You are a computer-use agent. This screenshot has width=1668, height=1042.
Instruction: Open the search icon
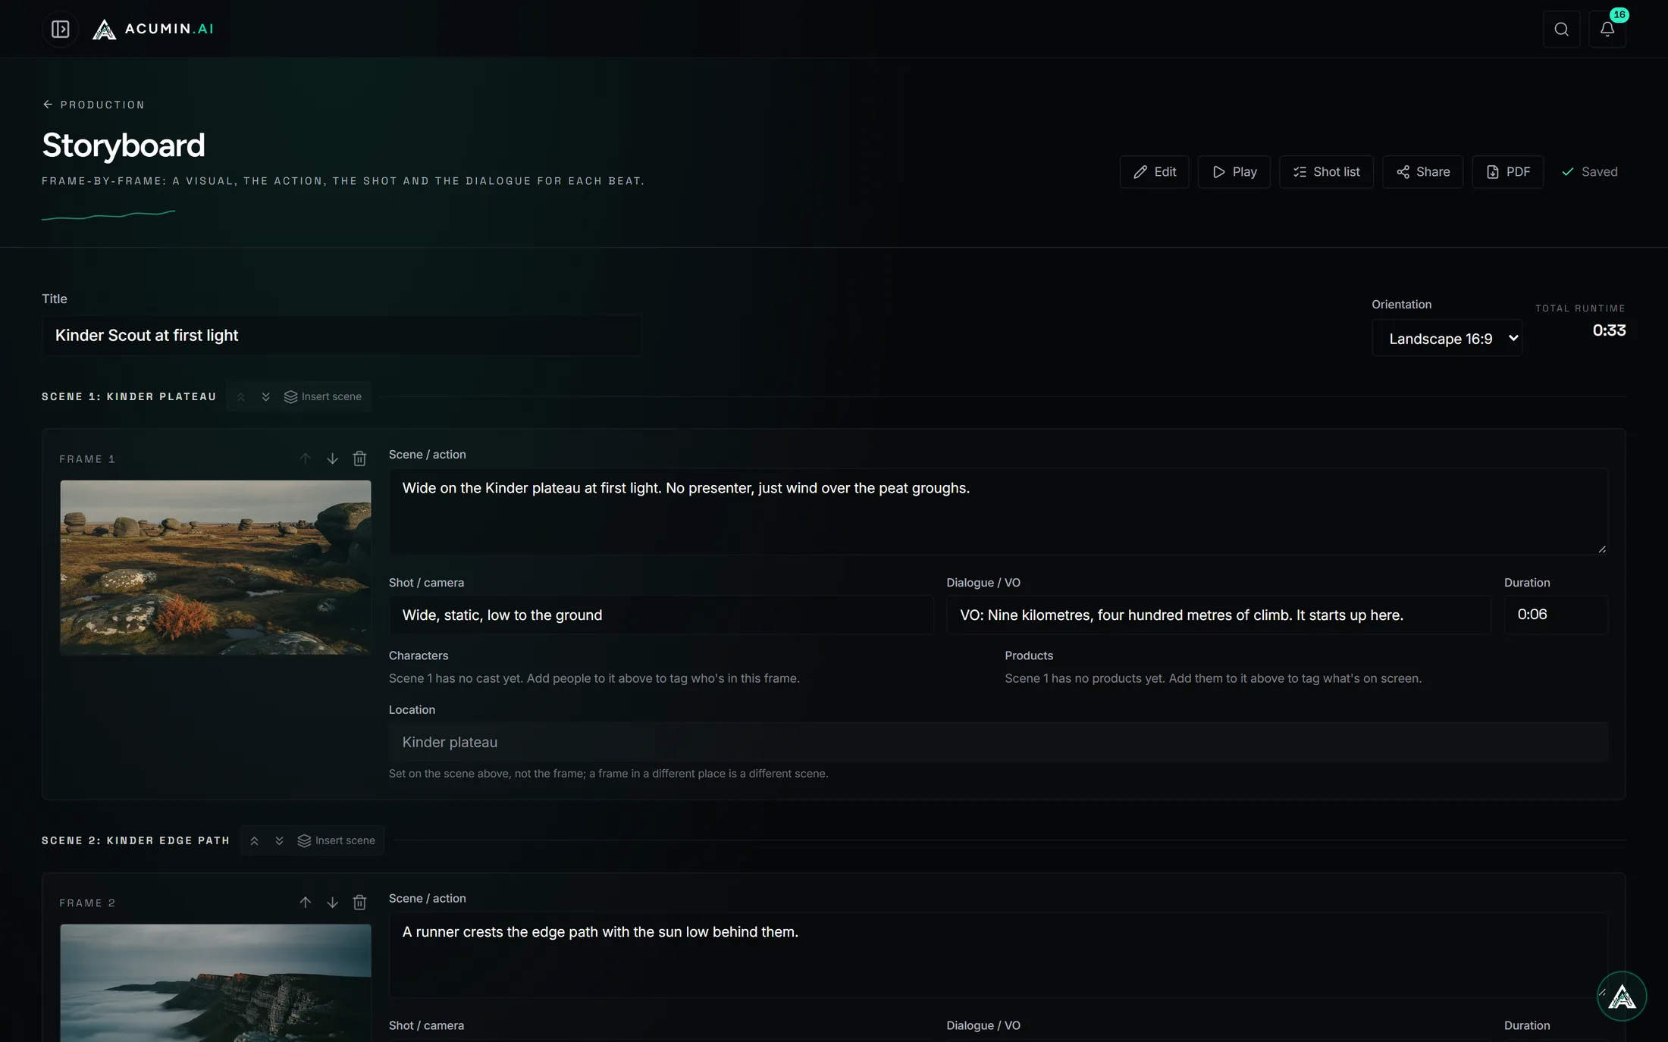point(1561,29)
